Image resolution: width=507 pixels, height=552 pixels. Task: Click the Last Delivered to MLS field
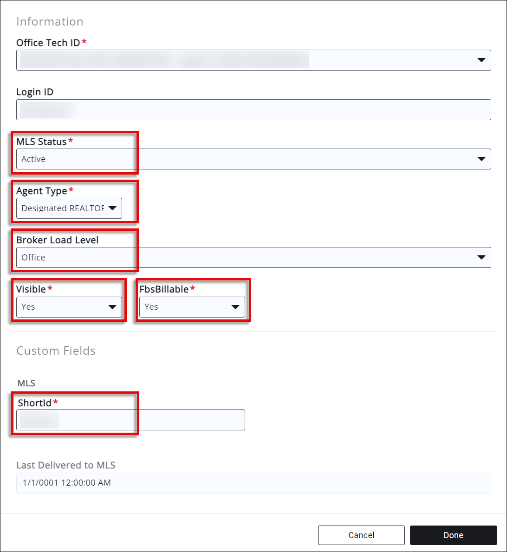[253, 483]
